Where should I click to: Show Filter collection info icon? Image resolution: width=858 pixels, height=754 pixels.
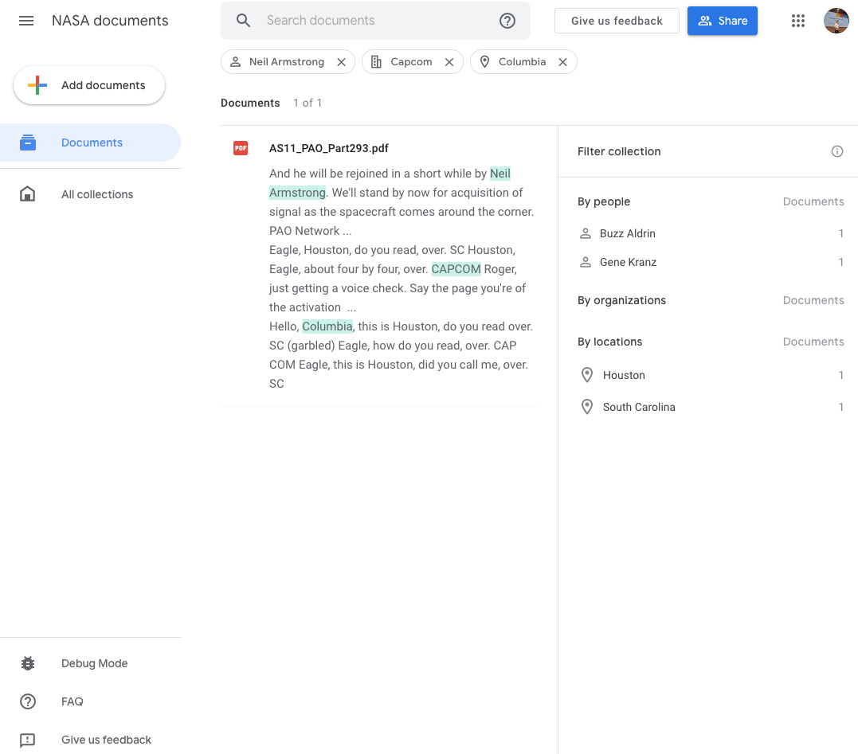pyautogui.click(x=836, y=151)
